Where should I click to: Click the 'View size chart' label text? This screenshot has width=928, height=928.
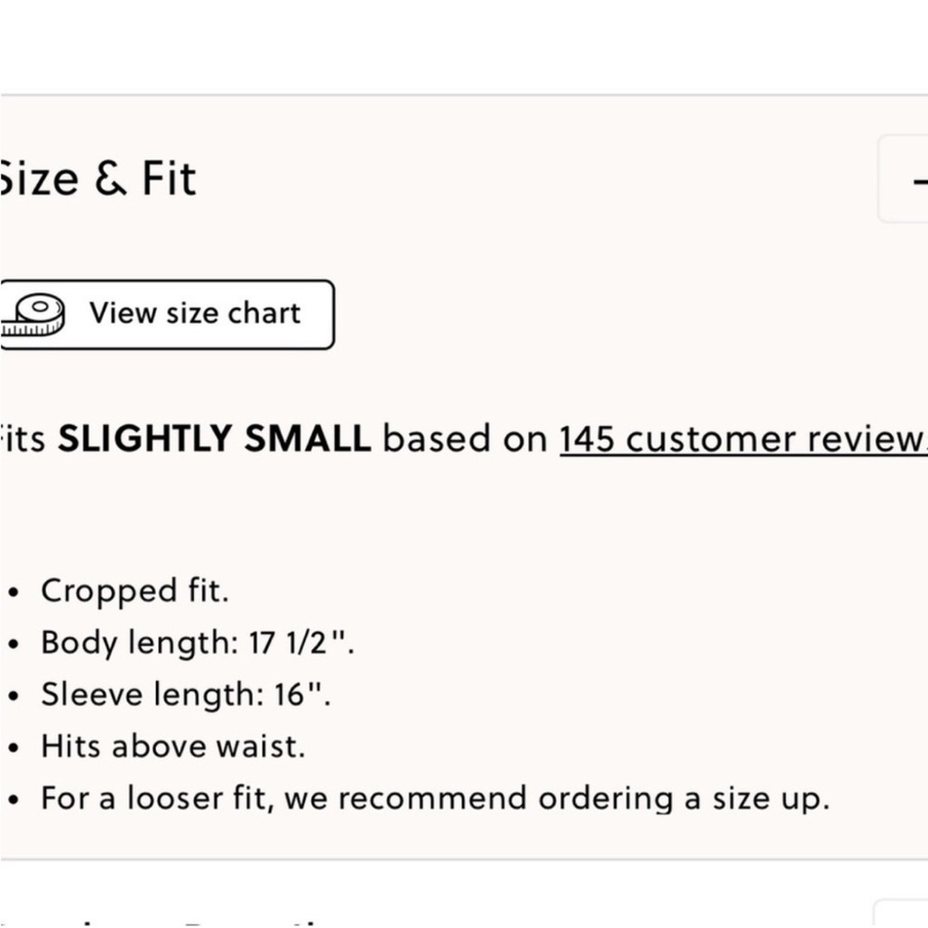click(195, 313)
